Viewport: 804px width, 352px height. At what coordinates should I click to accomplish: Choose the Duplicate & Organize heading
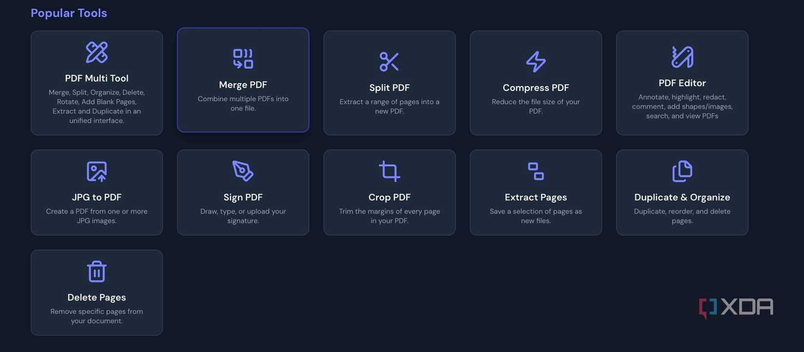coord(682,197)
